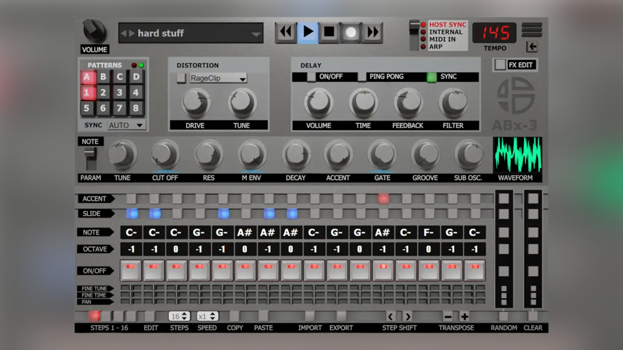The image size is (623, 350).
Task: Toggle the Delay ON/OFF switch
Action: 311,77
